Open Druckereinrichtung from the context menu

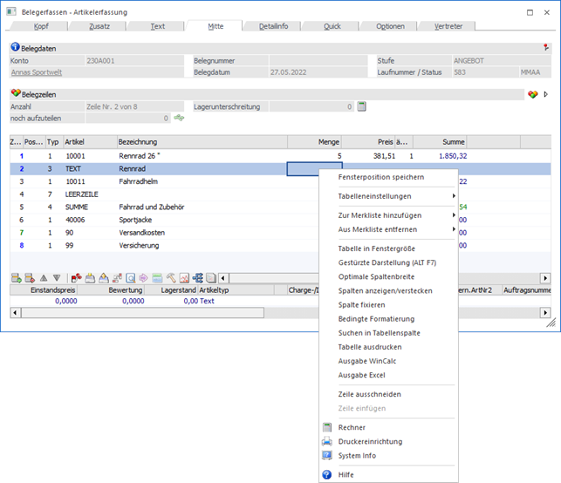(x=370, y=442)
